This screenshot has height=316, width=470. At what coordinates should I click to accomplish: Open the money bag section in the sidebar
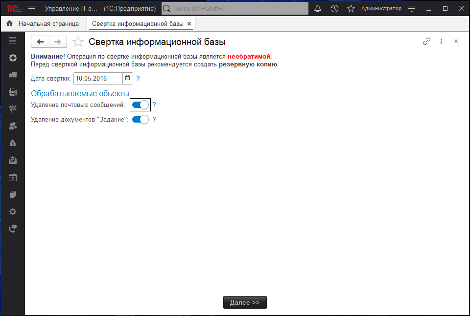point(13,143)
